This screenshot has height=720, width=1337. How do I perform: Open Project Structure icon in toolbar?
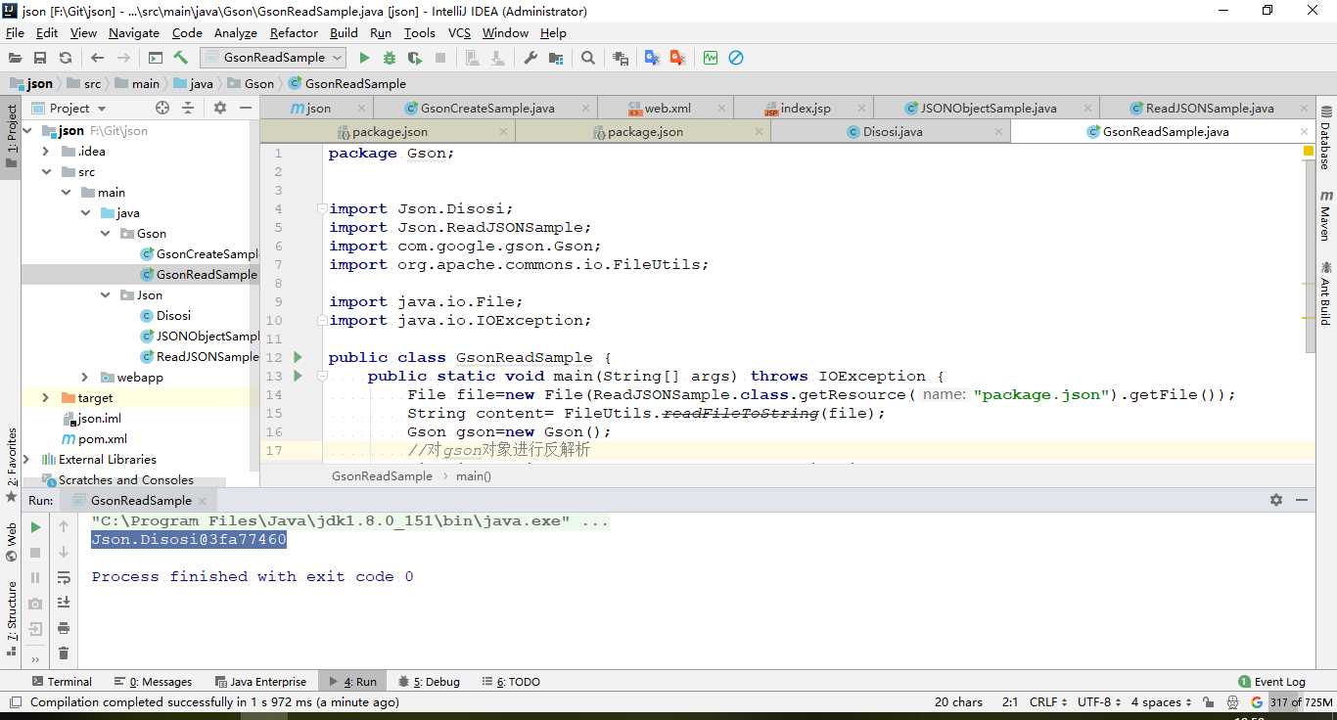(x=556, y=58)
